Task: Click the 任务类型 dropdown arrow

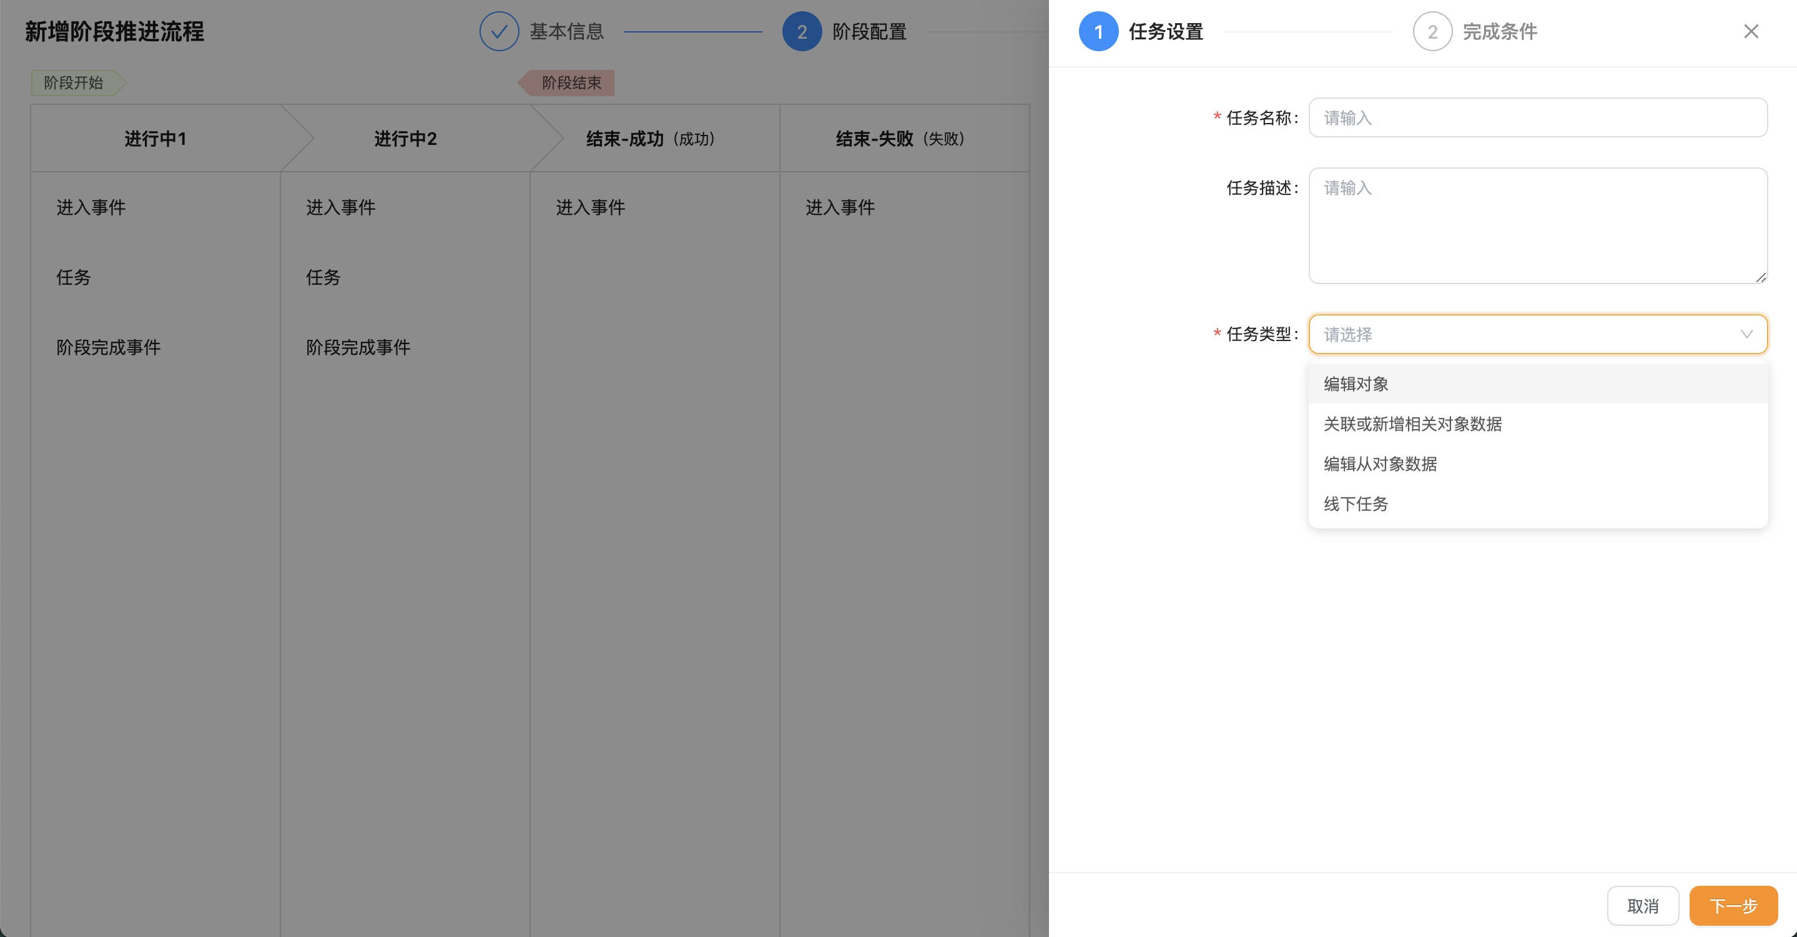Action: point(1746,334)
